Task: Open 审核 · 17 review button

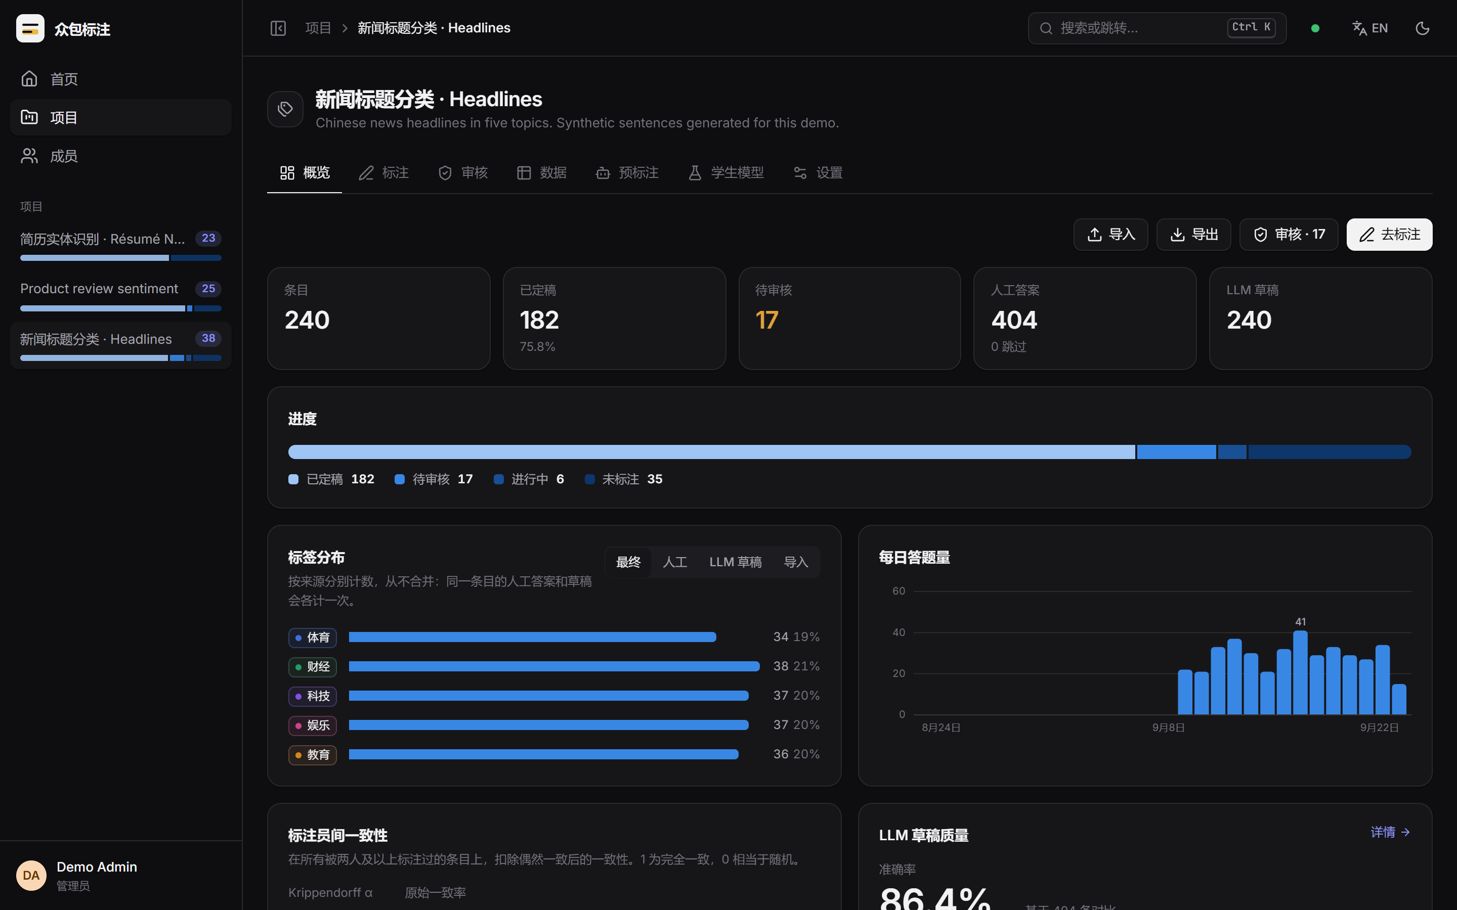Action: [x=1289, y=235]
